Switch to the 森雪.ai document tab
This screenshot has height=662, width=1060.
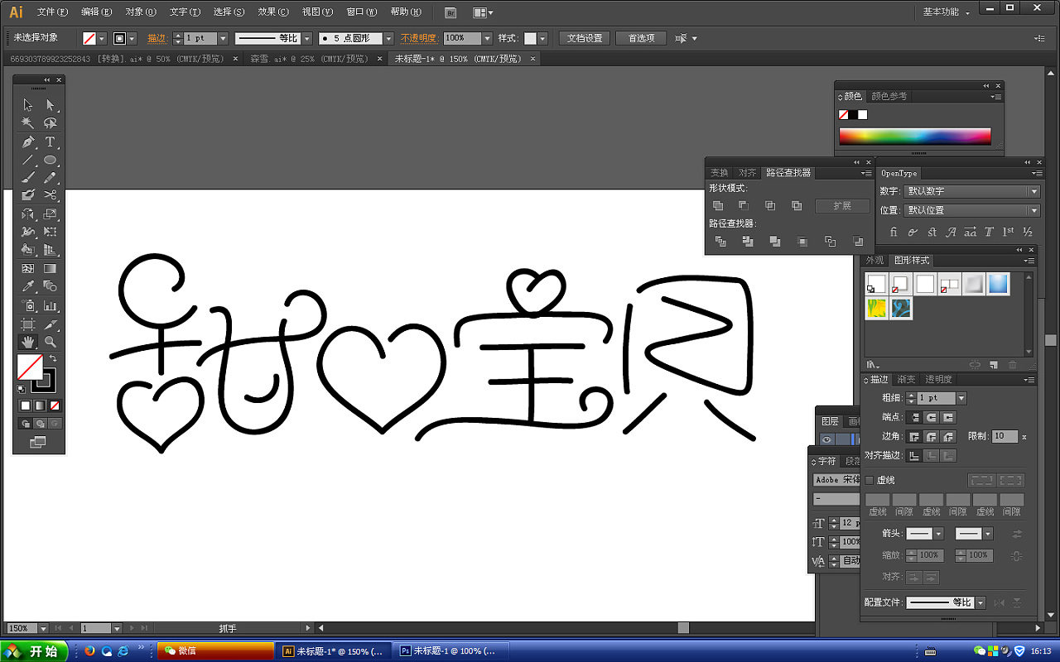pos(310,59)
